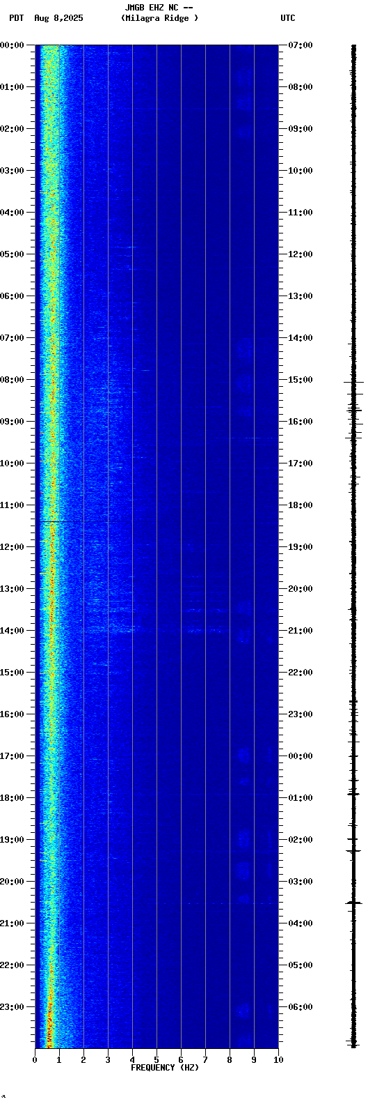Click the frequency axis tick '2'
The height and width of the screenshot is (1104, 384).
coord(83,1060)
